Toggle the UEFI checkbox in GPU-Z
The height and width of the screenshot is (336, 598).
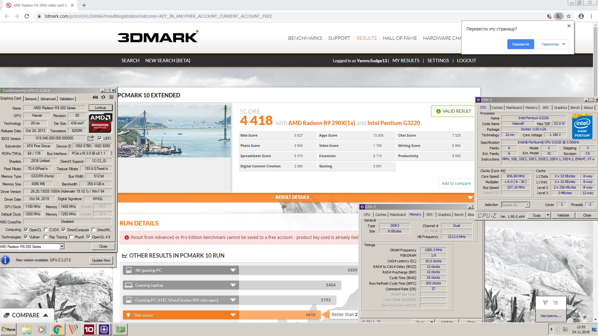coord(100,138)
